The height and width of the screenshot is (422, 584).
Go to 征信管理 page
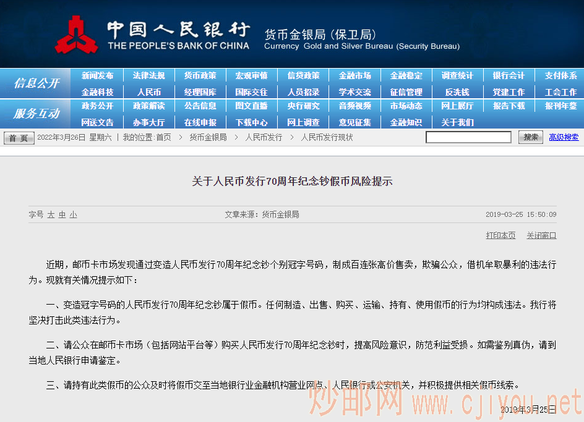pos(406,92)
